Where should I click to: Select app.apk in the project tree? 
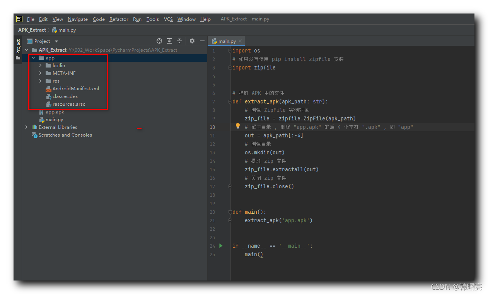pos(55,112)
